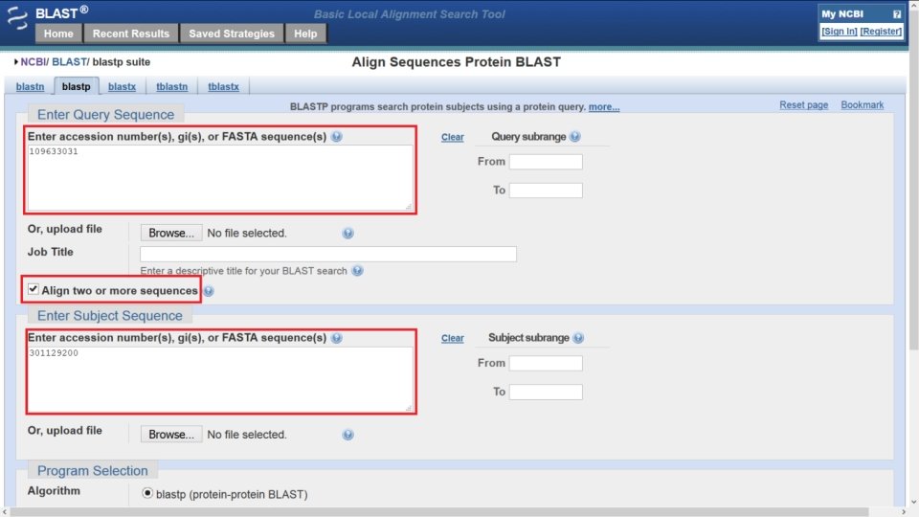
Task: Click Subject subrange To field
Action: point(546,393)
